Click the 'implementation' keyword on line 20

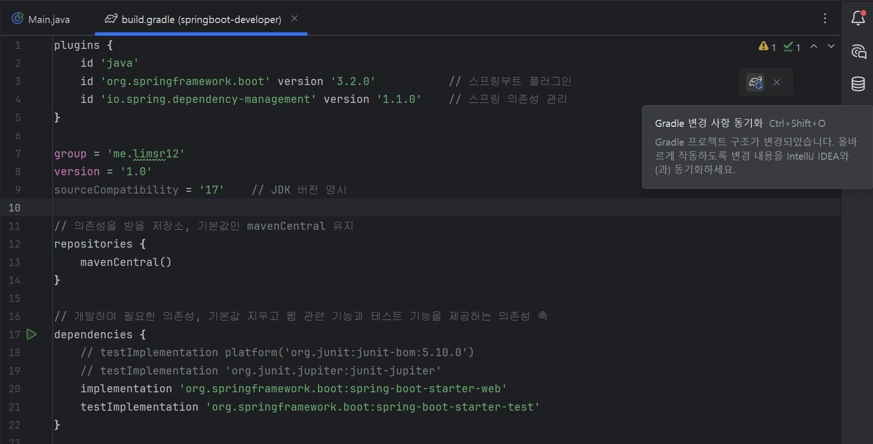coord(126,389)
